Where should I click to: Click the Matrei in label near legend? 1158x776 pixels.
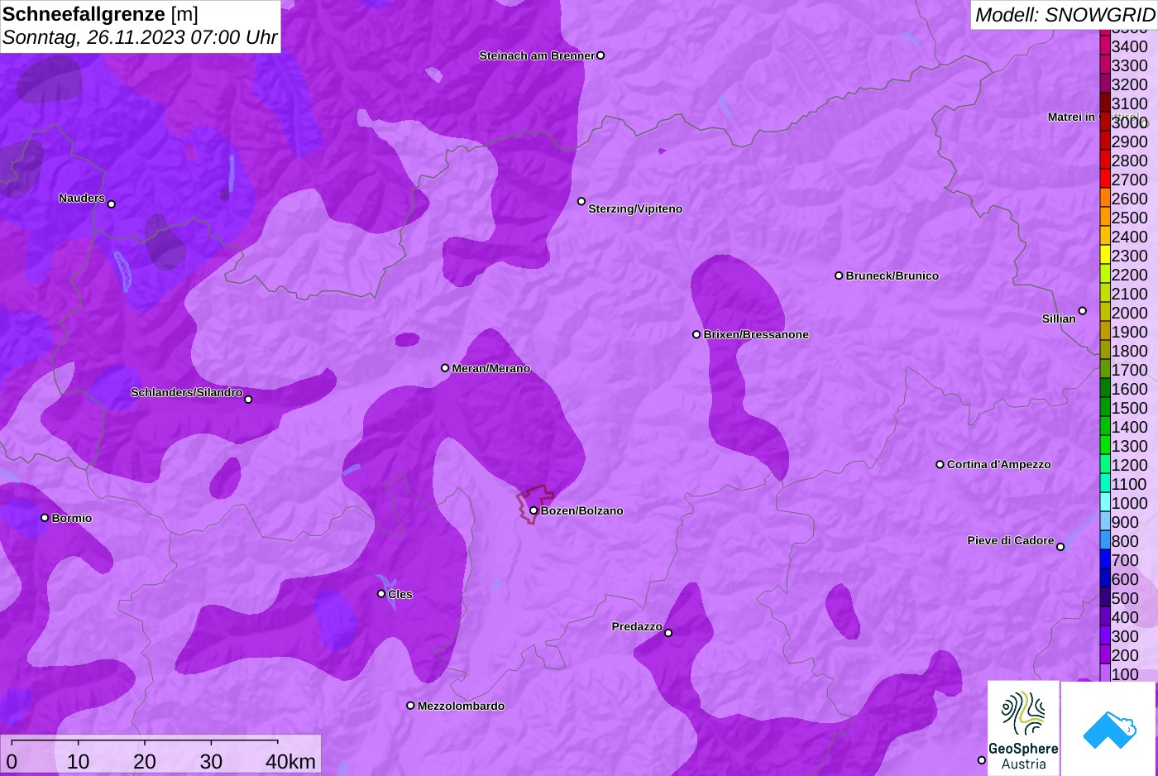click(x=1071, y=117)
